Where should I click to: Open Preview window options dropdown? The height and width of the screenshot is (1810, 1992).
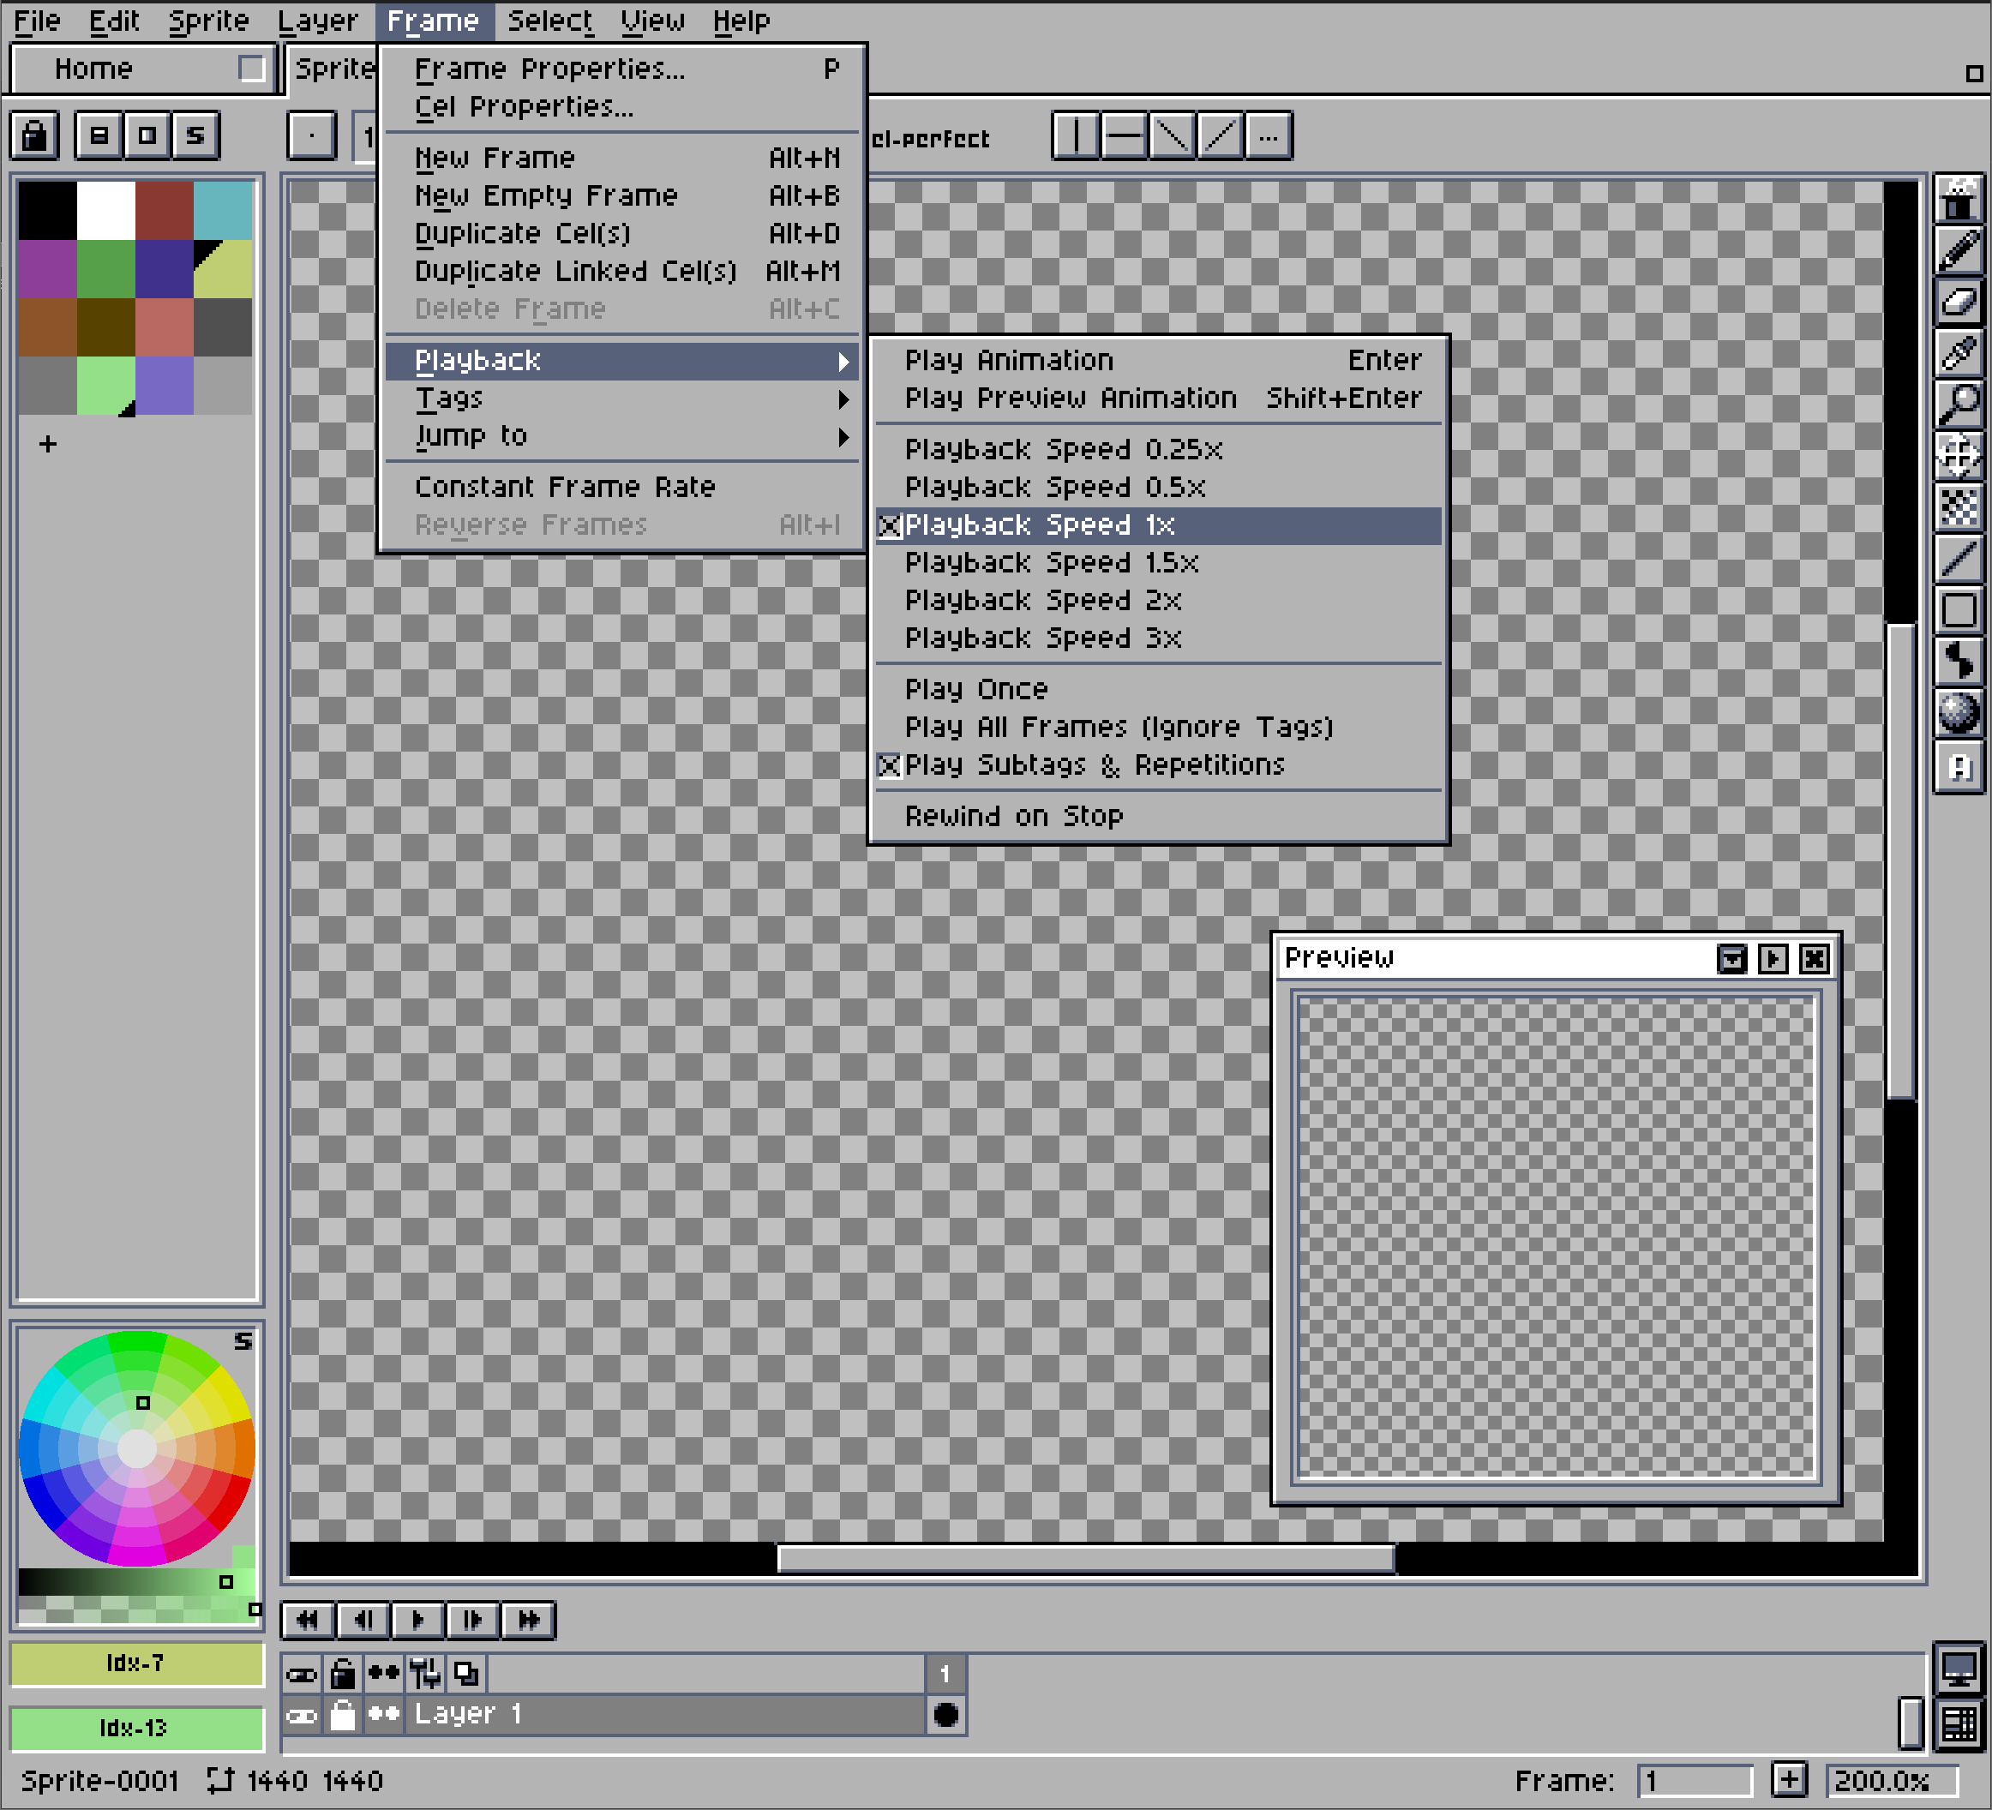pyautogui.click(x=1731, y=958)
